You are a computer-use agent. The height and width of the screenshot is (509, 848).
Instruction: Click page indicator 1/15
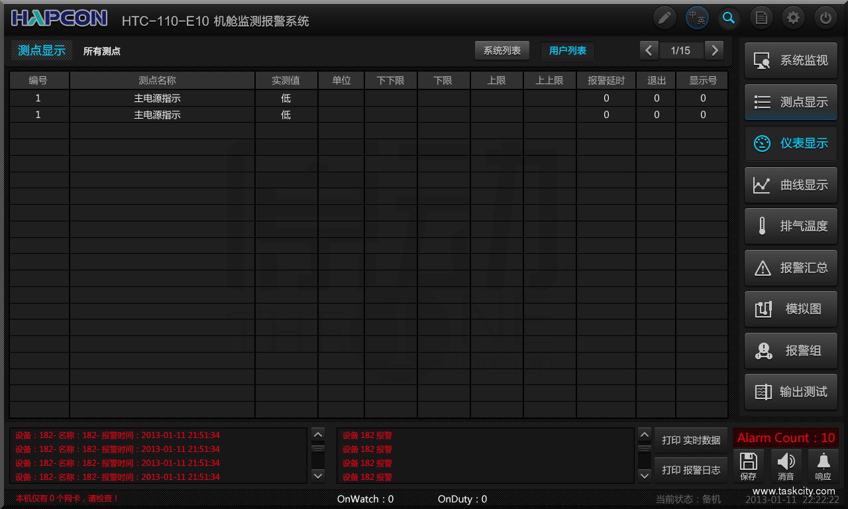pyautogui.click(x=681, y=50)
